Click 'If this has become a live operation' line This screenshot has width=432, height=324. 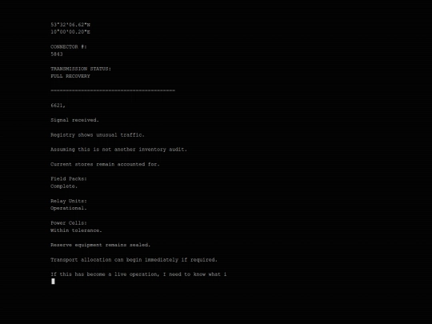[138, 274]
